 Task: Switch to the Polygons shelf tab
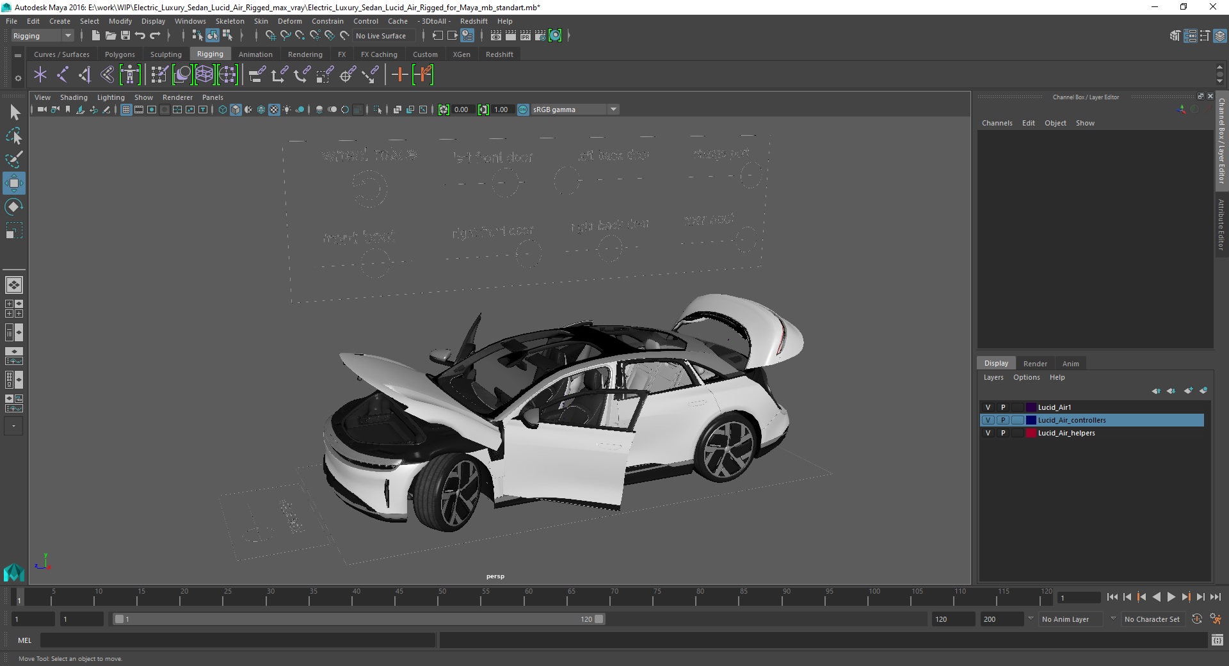(x=120, y=54)
